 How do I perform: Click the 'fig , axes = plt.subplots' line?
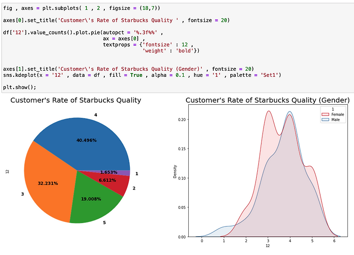coord(82,8)
